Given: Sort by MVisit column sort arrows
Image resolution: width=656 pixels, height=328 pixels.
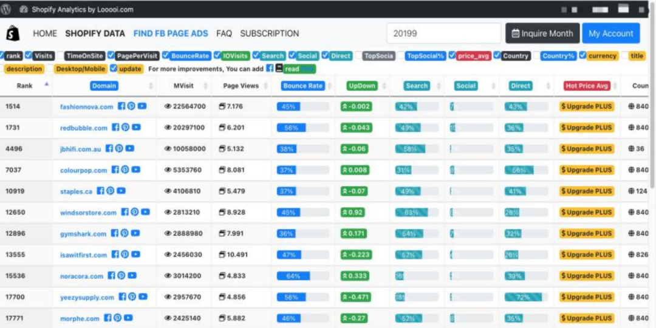Looking at the screenshot, I should [205, 86].
